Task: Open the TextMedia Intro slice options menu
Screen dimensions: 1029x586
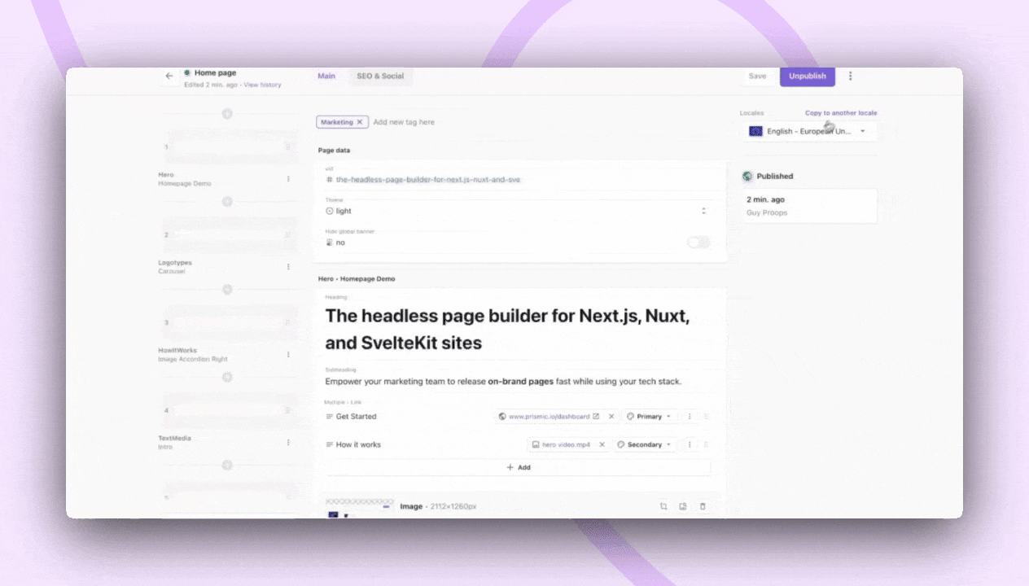Action: coord(288,442)
